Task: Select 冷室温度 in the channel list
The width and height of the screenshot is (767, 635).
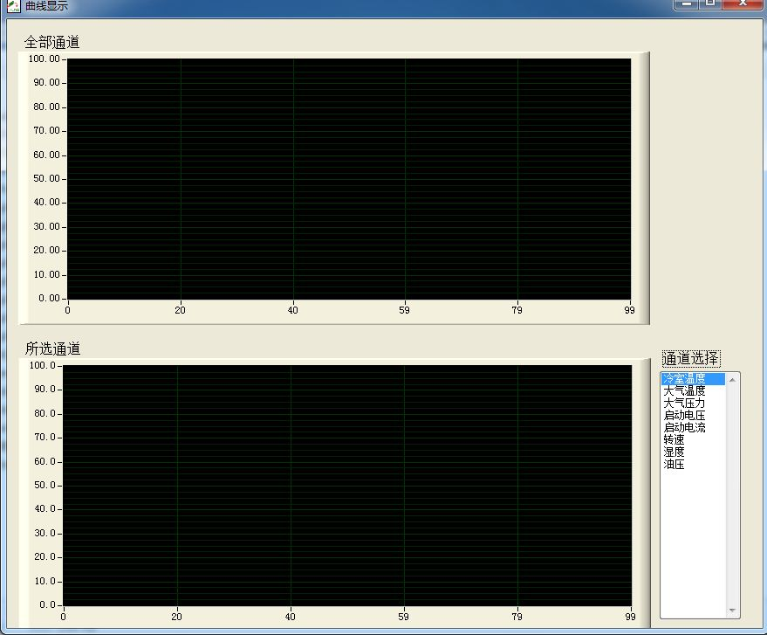Action: coord(693,378)
